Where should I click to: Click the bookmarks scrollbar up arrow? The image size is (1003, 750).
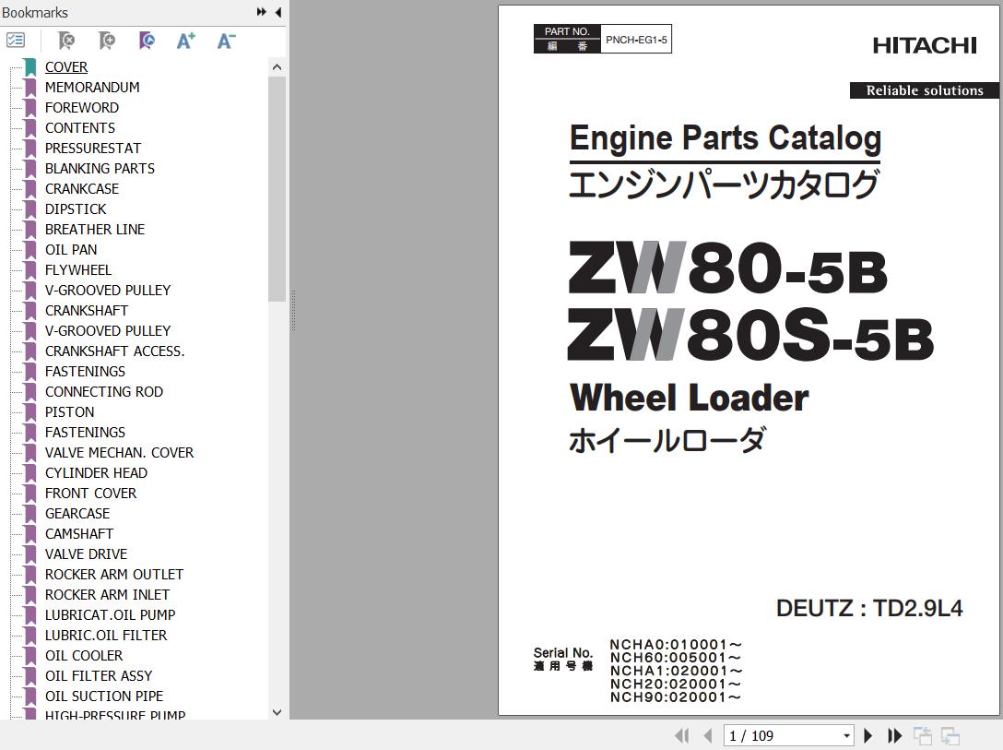point(277,67)
